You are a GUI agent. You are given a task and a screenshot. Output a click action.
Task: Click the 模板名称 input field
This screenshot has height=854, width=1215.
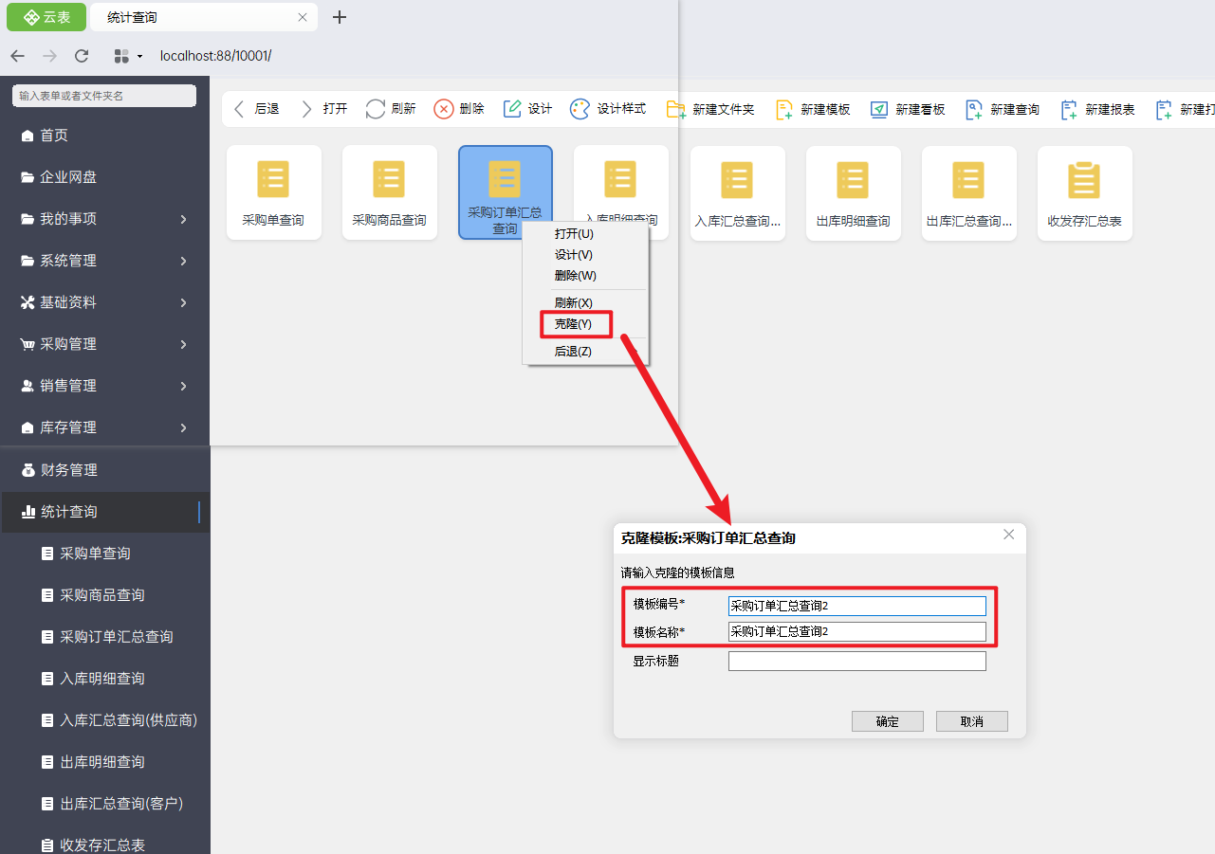pos(857,631)
